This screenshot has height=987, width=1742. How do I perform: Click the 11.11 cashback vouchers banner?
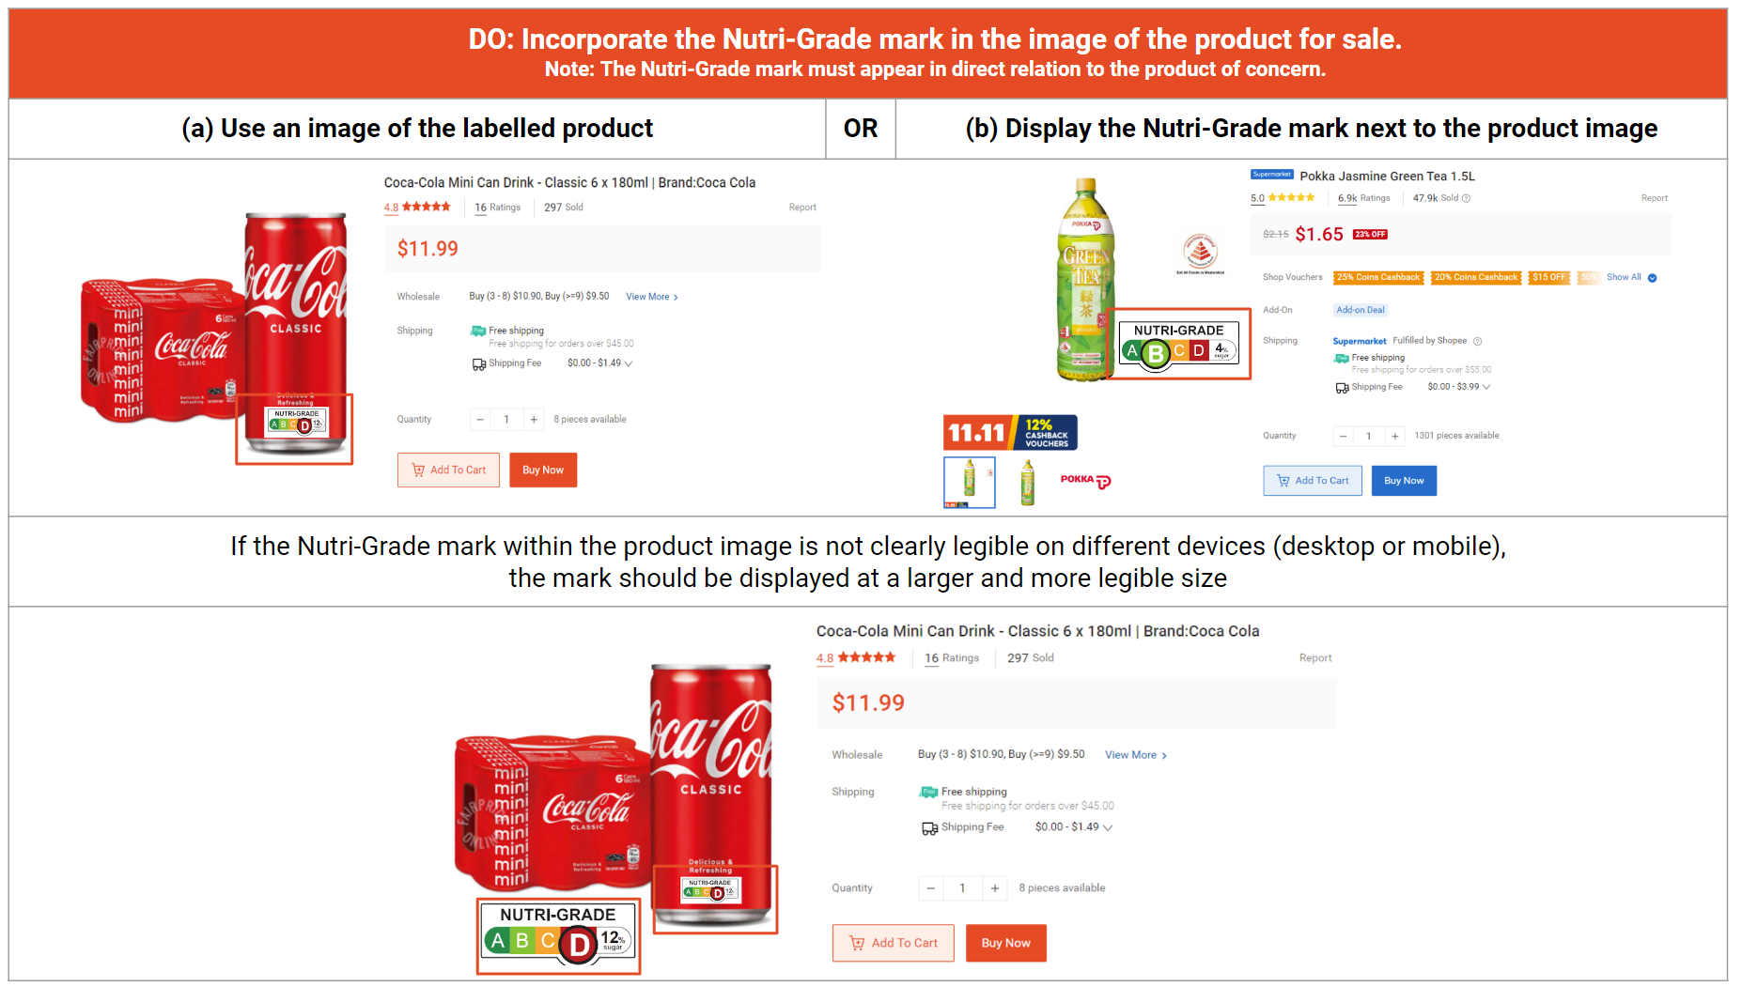[x=1010, y=432]
